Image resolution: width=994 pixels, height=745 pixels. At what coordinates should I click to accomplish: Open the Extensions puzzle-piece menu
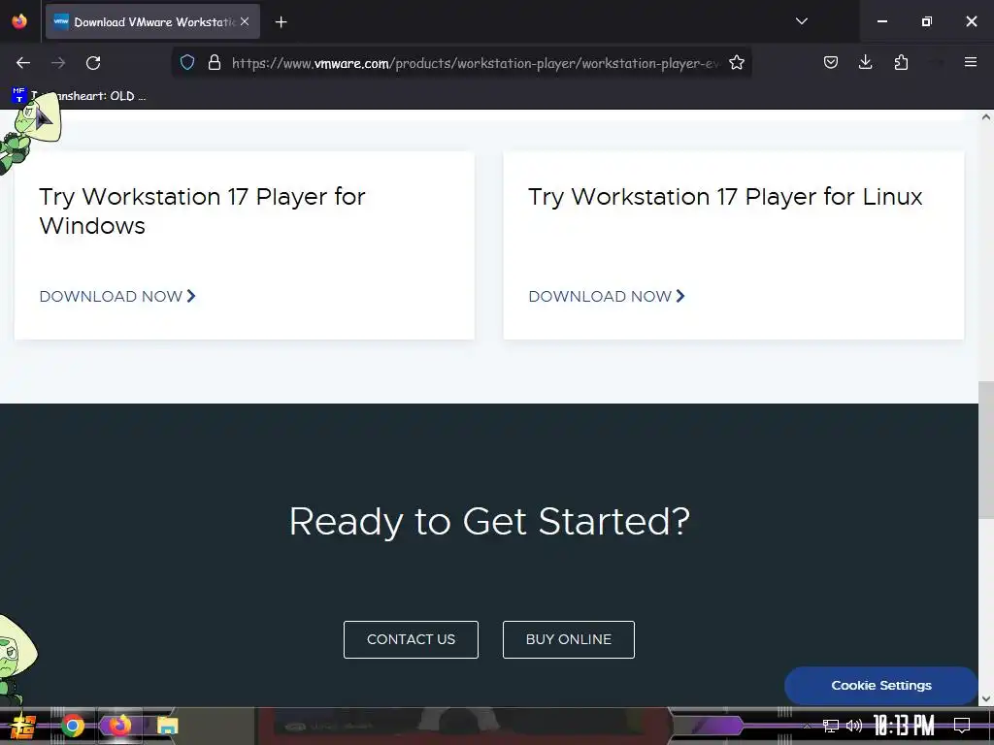tap(901, 62)
